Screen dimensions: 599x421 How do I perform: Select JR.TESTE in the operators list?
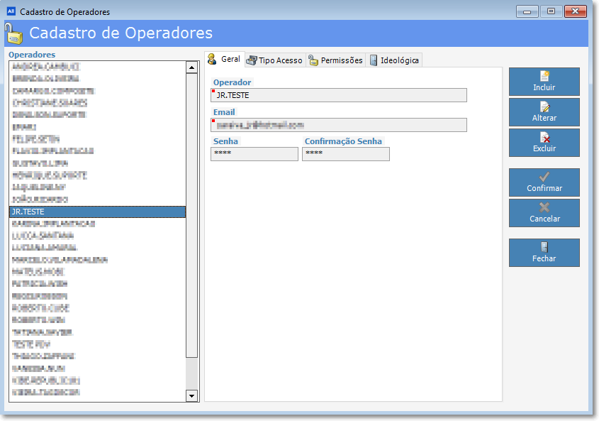click(x=97, y=212)
